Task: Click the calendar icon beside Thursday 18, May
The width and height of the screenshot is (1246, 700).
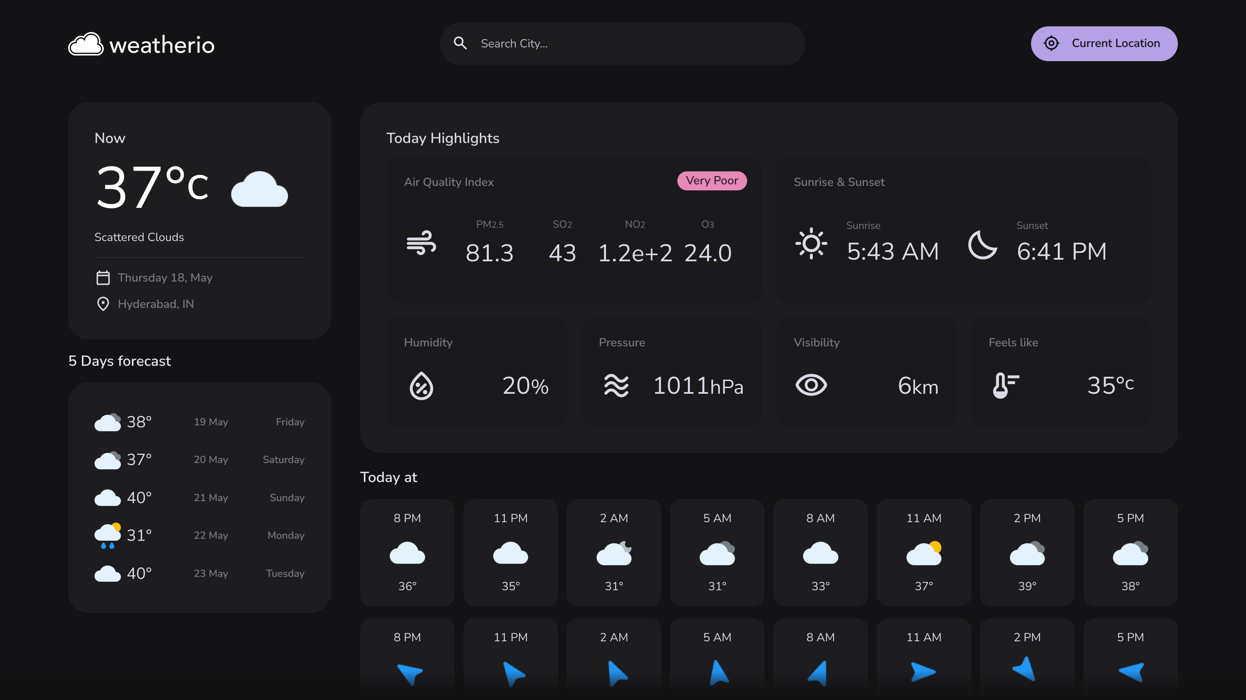Action: (103, 278)
